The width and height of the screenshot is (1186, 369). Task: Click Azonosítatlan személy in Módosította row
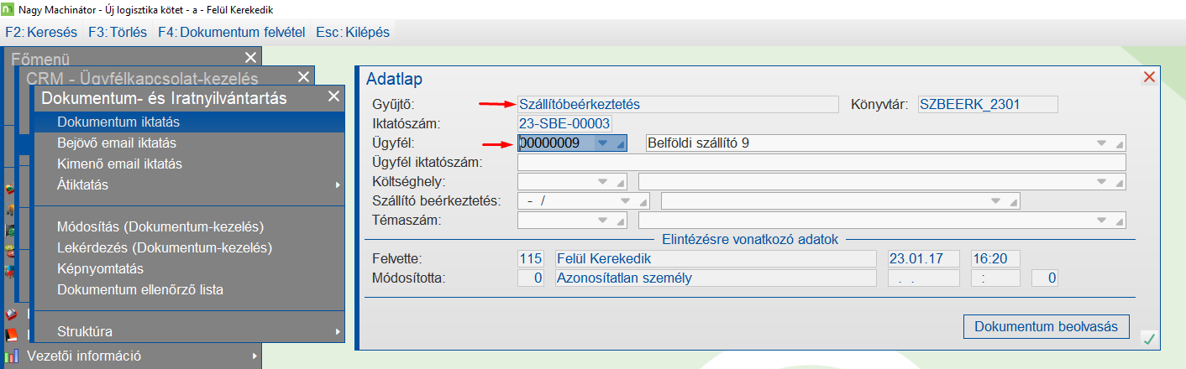715,278
